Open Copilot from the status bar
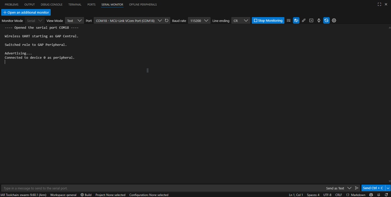The image size is (391, 197). (x=371, y=195)
